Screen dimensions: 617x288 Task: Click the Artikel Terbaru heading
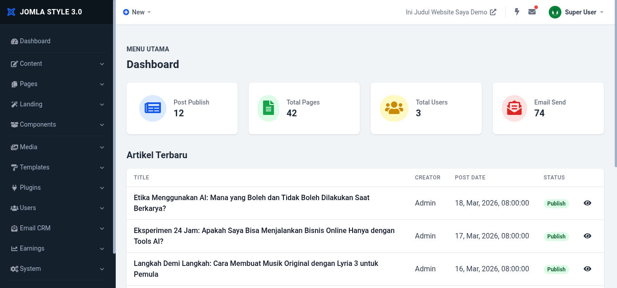[x=157, y=155]
